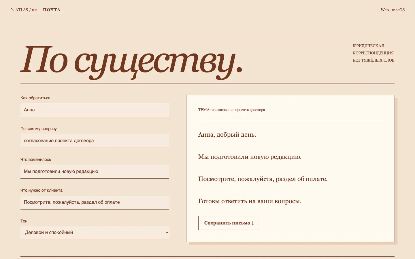
Task: Click the line Мы подготовили новую редакцию. in the preview
Action: (250, 157)
